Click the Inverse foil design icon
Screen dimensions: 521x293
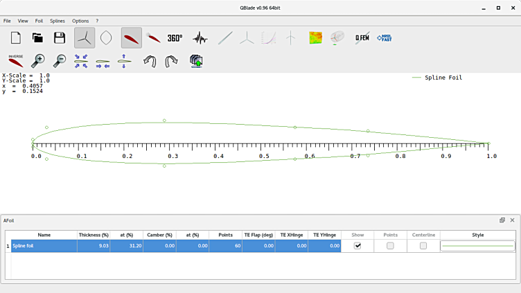(x=16, y=62)
